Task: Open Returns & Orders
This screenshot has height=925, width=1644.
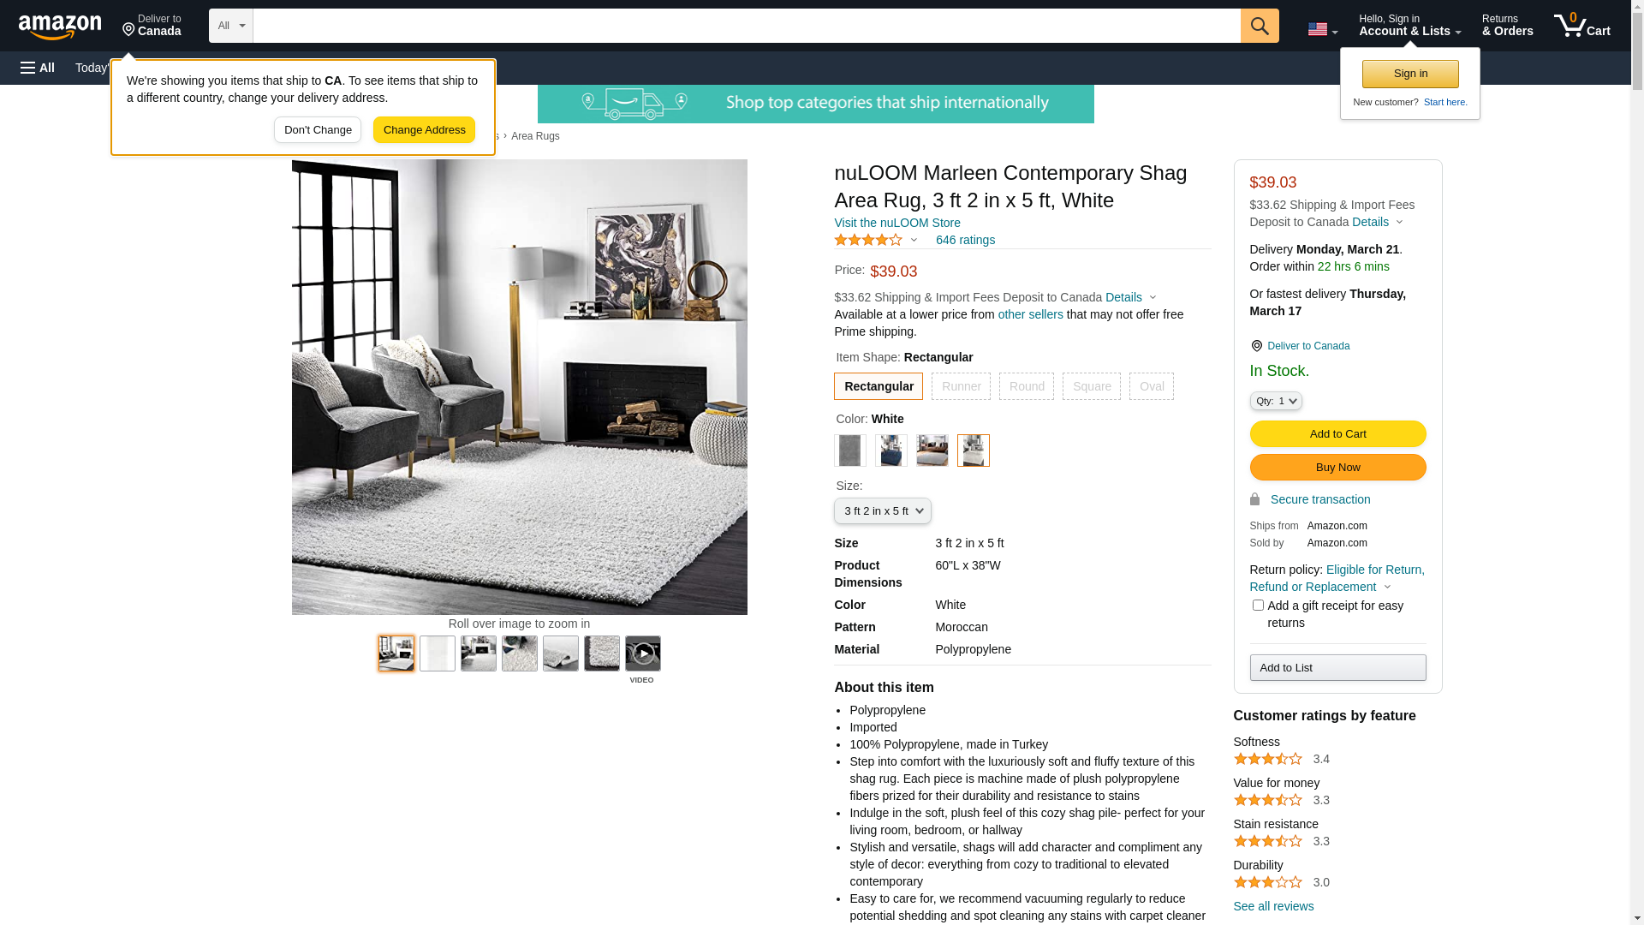Action: [x=1507, y=26]
